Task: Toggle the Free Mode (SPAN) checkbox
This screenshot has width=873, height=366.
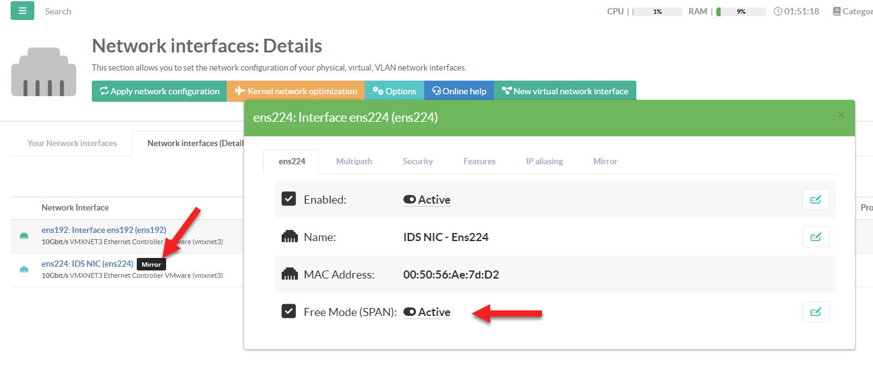Action: pyautogui.click(x=289, y=311)
